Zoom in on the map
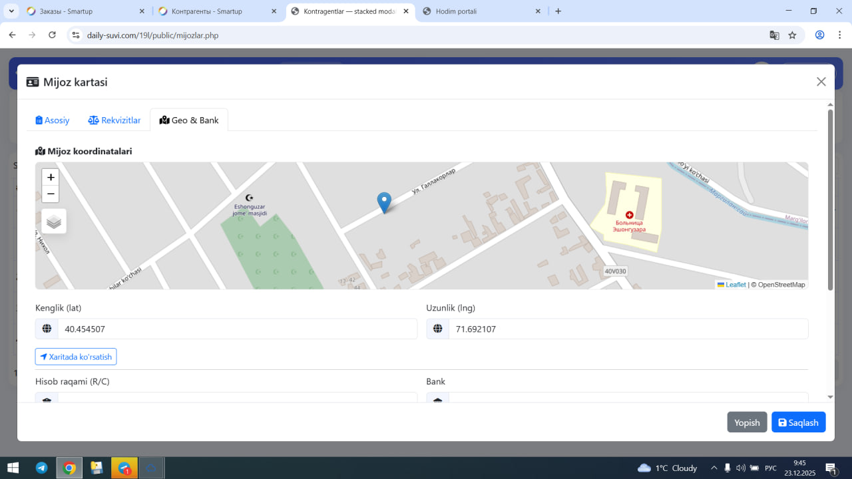Viewport: 852px width, 479px height. coord(51,178)
